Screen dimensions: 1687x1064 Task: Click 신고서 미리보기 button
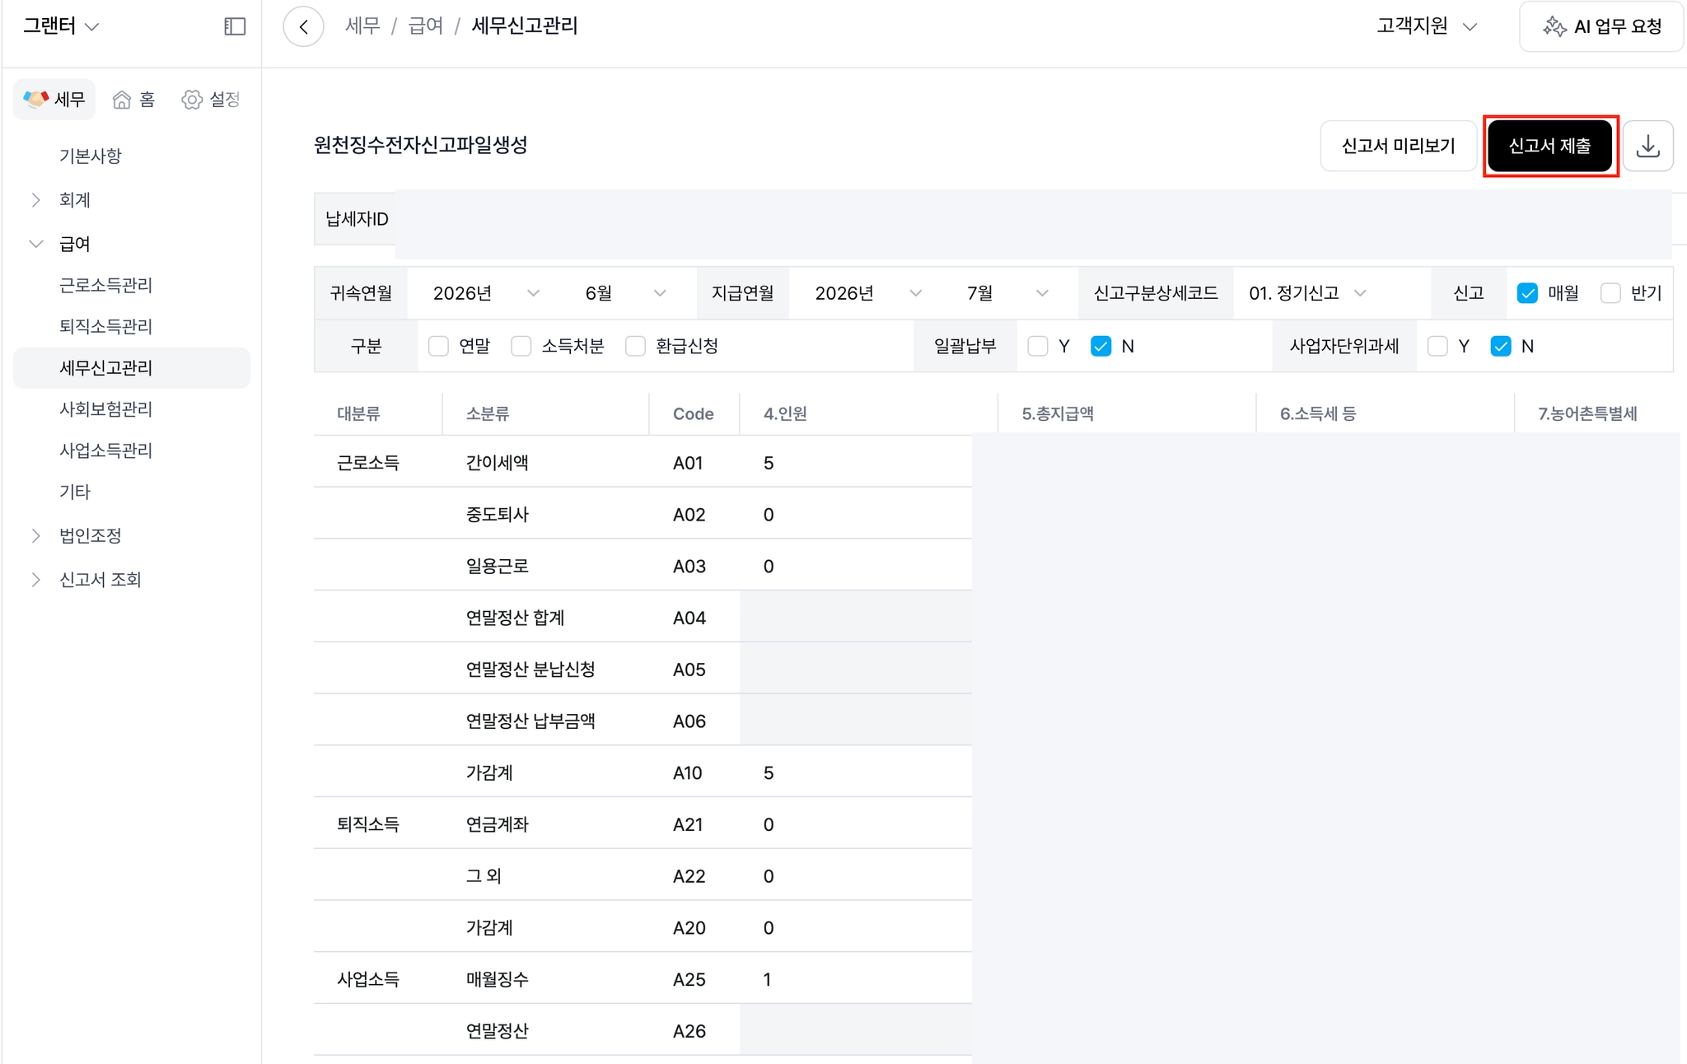1398,146
